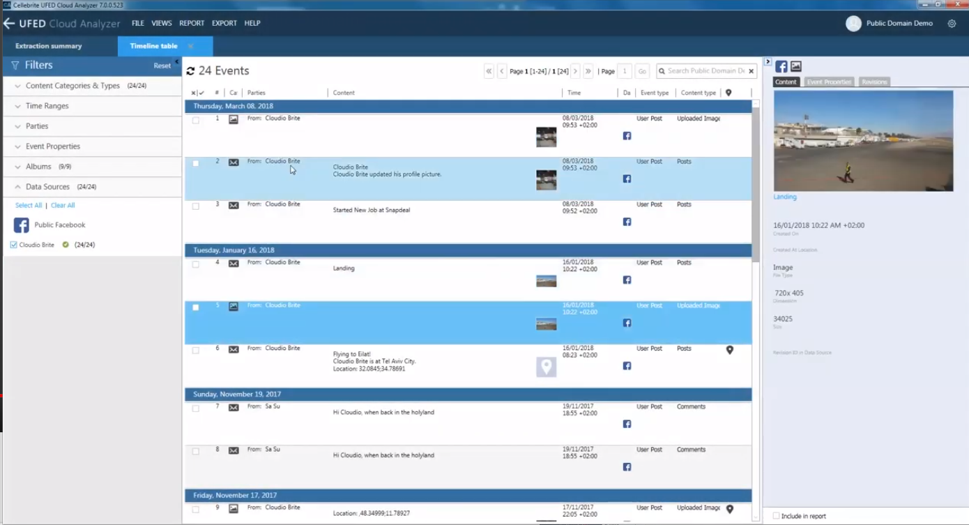Image resolution: width=969 pixels, height=525 pixels.
Task: Click the location pin on event 9
Action: [x=730, y=510]
